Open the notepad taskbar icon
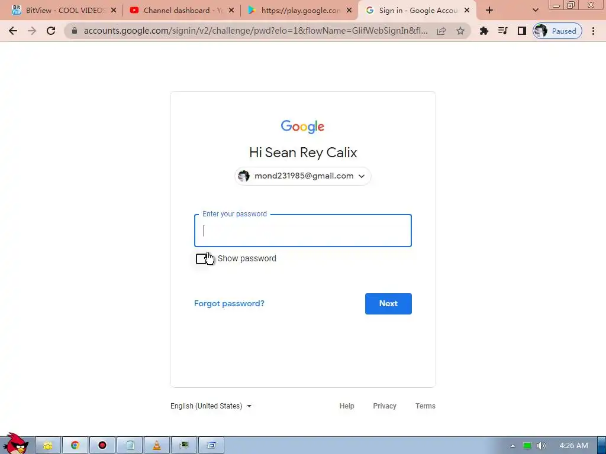Screen dimensions: 606x454 coord(130,446)
